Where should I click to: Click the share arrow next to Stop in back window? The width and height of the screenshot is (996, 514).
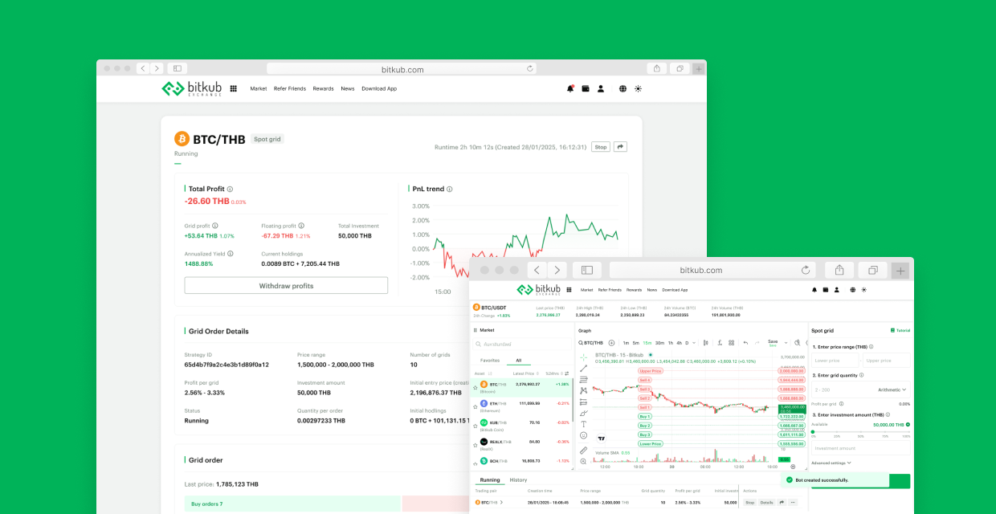point(620,147)
